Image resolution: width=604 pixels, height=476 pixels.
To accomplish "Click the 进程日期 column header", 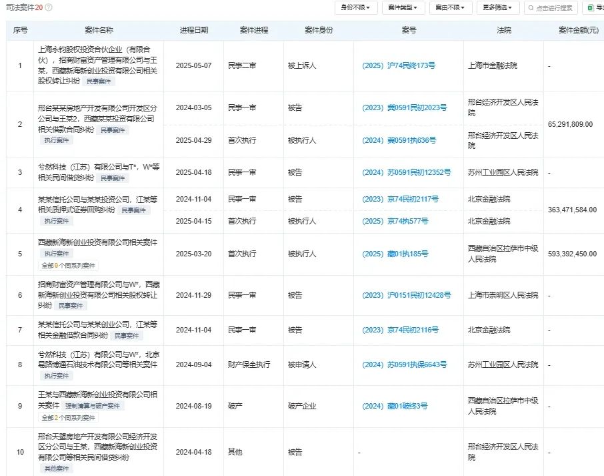I will [x=193, y=31].
